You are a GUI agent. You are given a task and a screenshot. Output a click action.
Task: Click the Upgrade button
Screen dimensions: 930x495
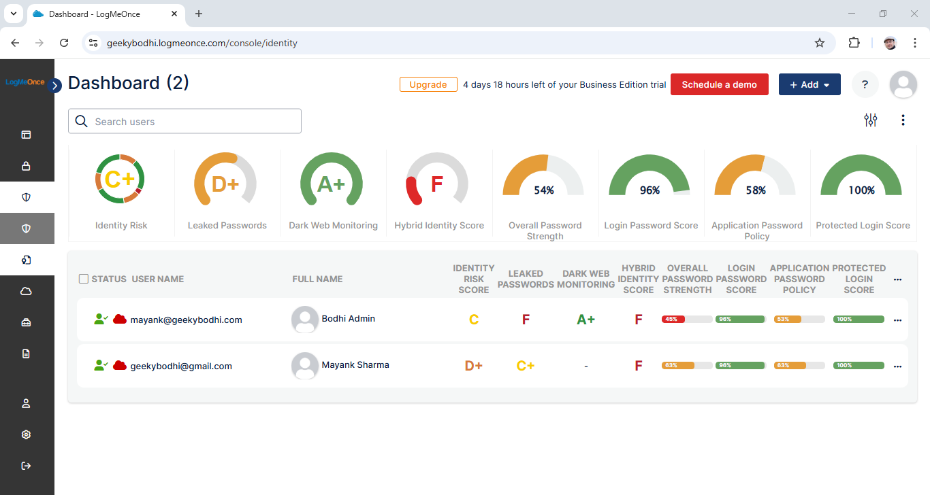tap(428, 84)
